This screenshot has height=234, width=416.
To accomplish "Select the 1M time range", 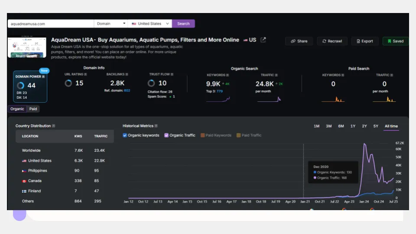I will tap(316, 126).
